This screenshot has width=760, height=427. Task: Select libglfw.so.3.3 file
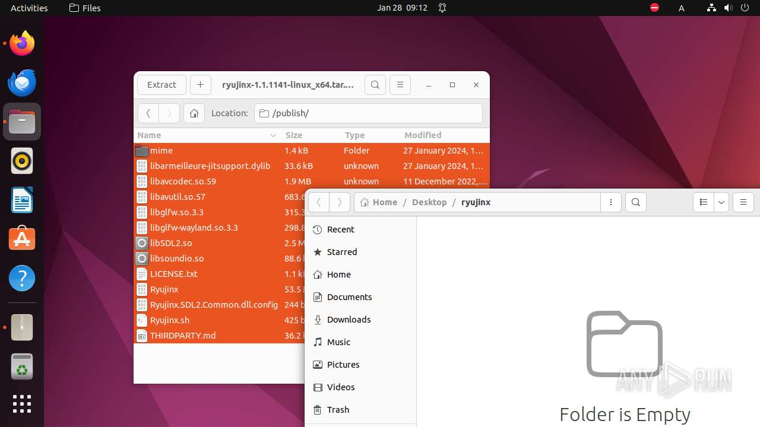[220, 212]
